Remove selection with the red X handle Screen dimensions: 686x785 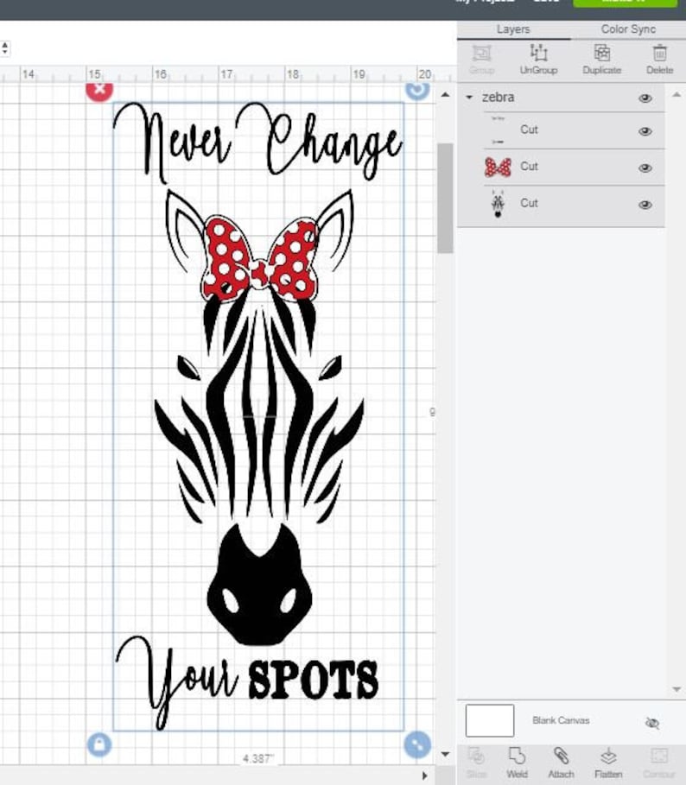[x=99, y=90]
